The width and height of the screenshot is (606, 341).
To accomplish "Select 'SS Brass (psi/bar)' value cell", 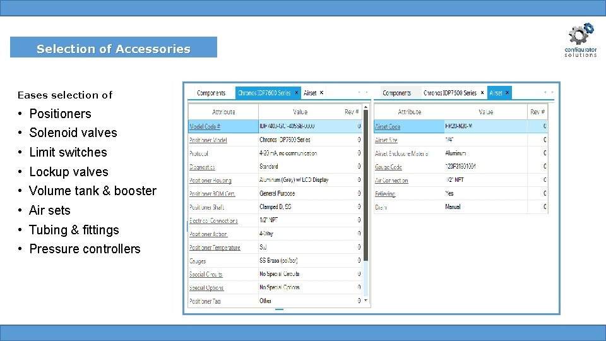I will 278,261.
